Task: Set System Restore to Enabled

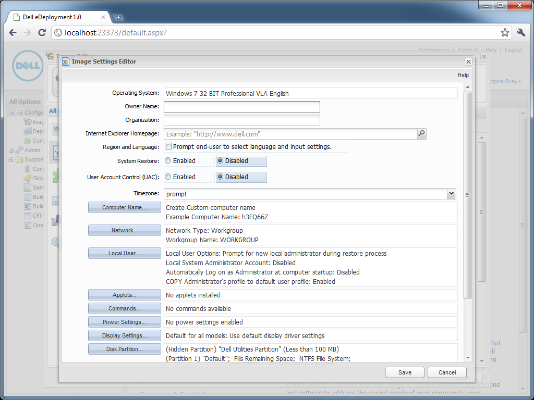Action: click(168, 160)
